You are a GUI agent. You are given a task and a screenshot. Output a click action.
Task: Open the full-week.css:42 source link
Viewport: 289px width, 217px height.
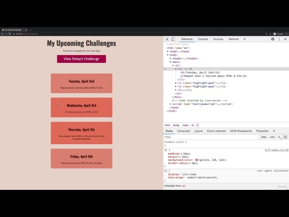click(x=276, y=150)
